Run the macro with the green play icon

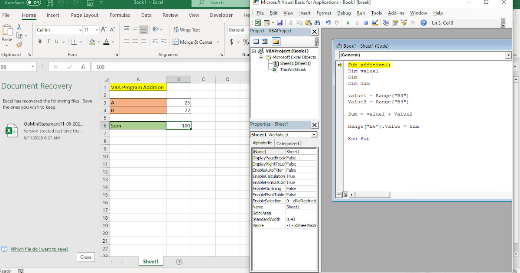pyautogui.click(x=348, y=23)
